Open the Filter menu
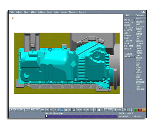The width and height of the screenshot is (155, 128). [x=33, y=12]
